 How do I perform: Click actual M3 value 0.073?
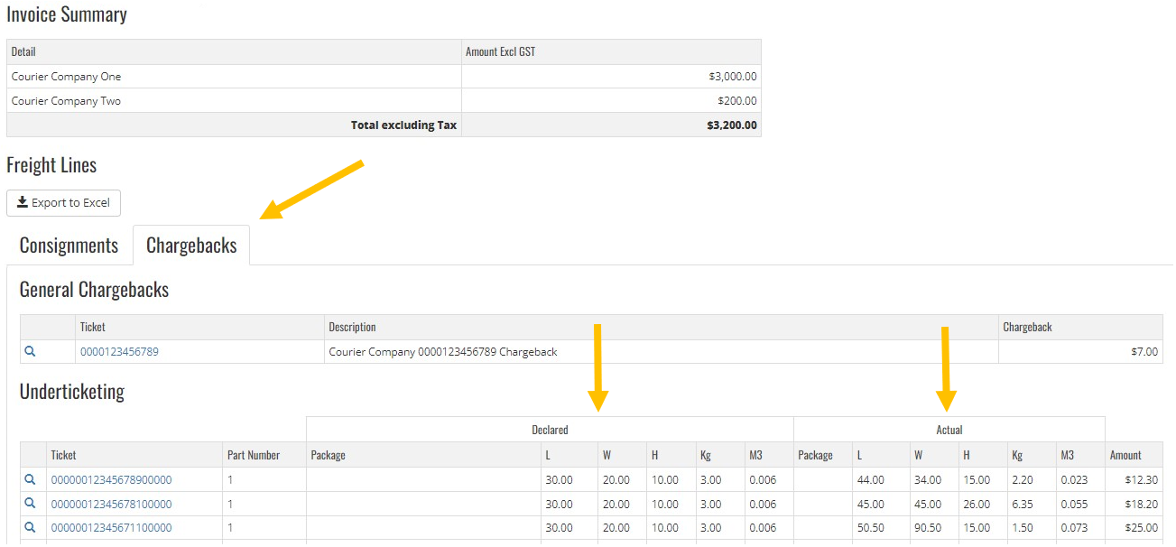(x=1075, y=528)
